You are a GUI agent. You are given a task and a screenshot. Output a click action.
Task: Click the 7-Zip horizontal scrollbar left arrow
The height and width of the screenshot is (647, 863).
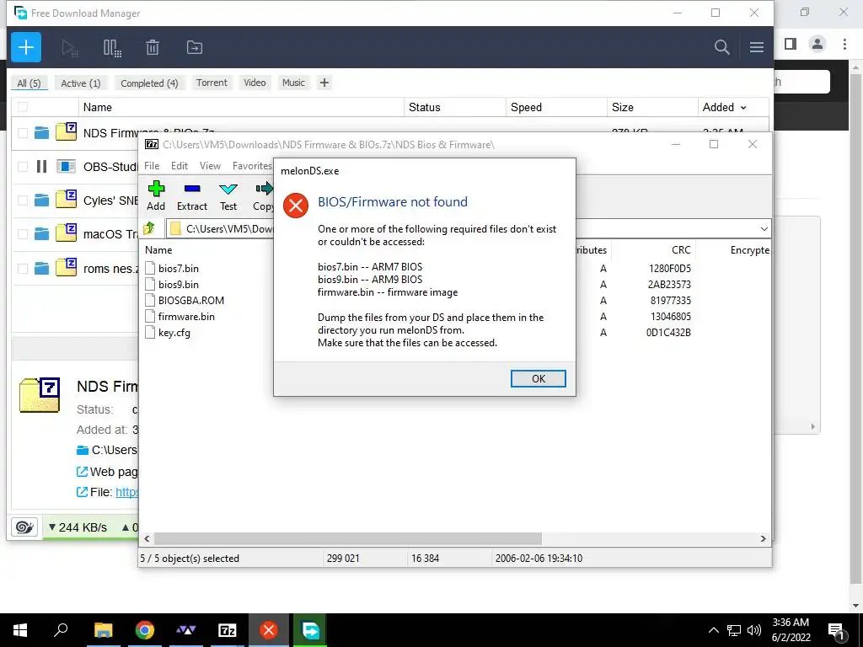click(x=147, y=538)
